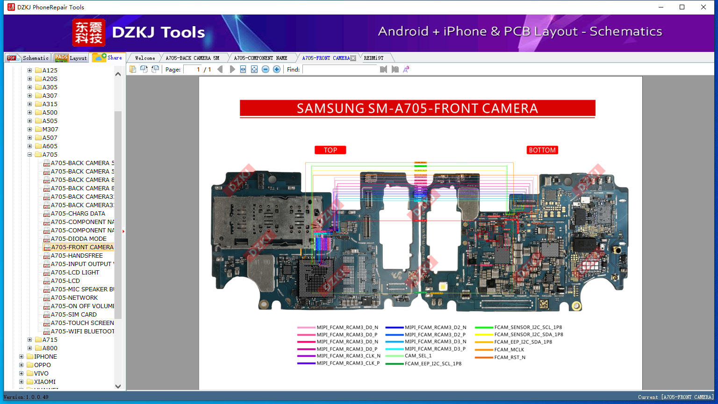Click the red BOTTOM label on diagram

(x=542, y=150)
